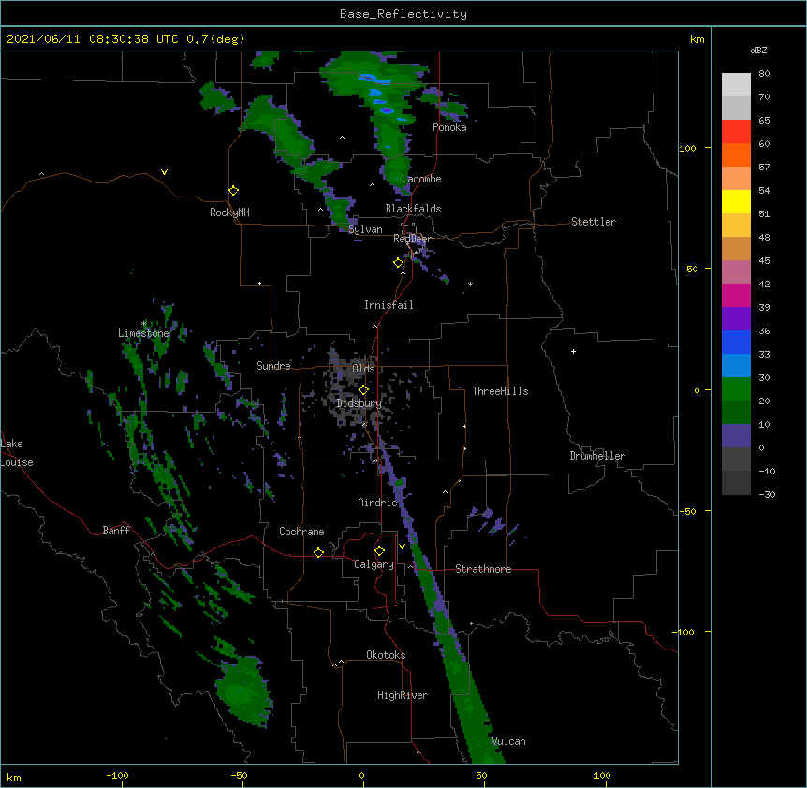
Task: Click the dBZ legend heading
Action: tap(758, 50)
